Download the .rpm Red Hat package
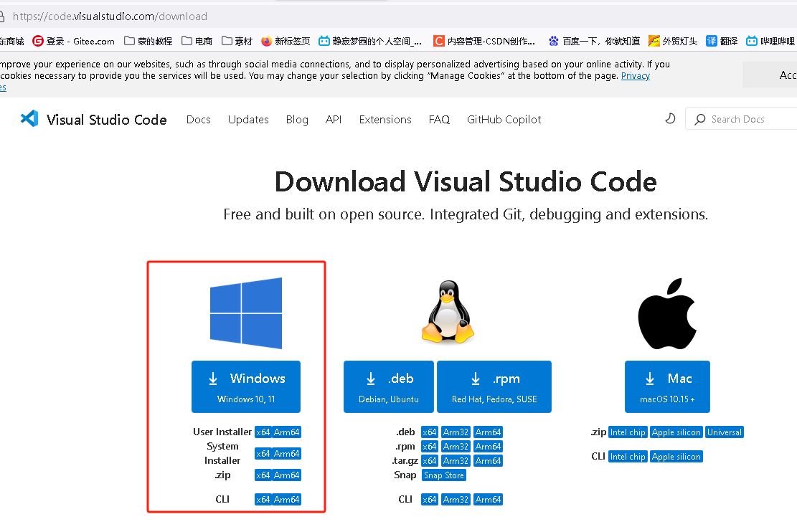The width and height of the screenshot is (797, 532). tap(494, 386)
